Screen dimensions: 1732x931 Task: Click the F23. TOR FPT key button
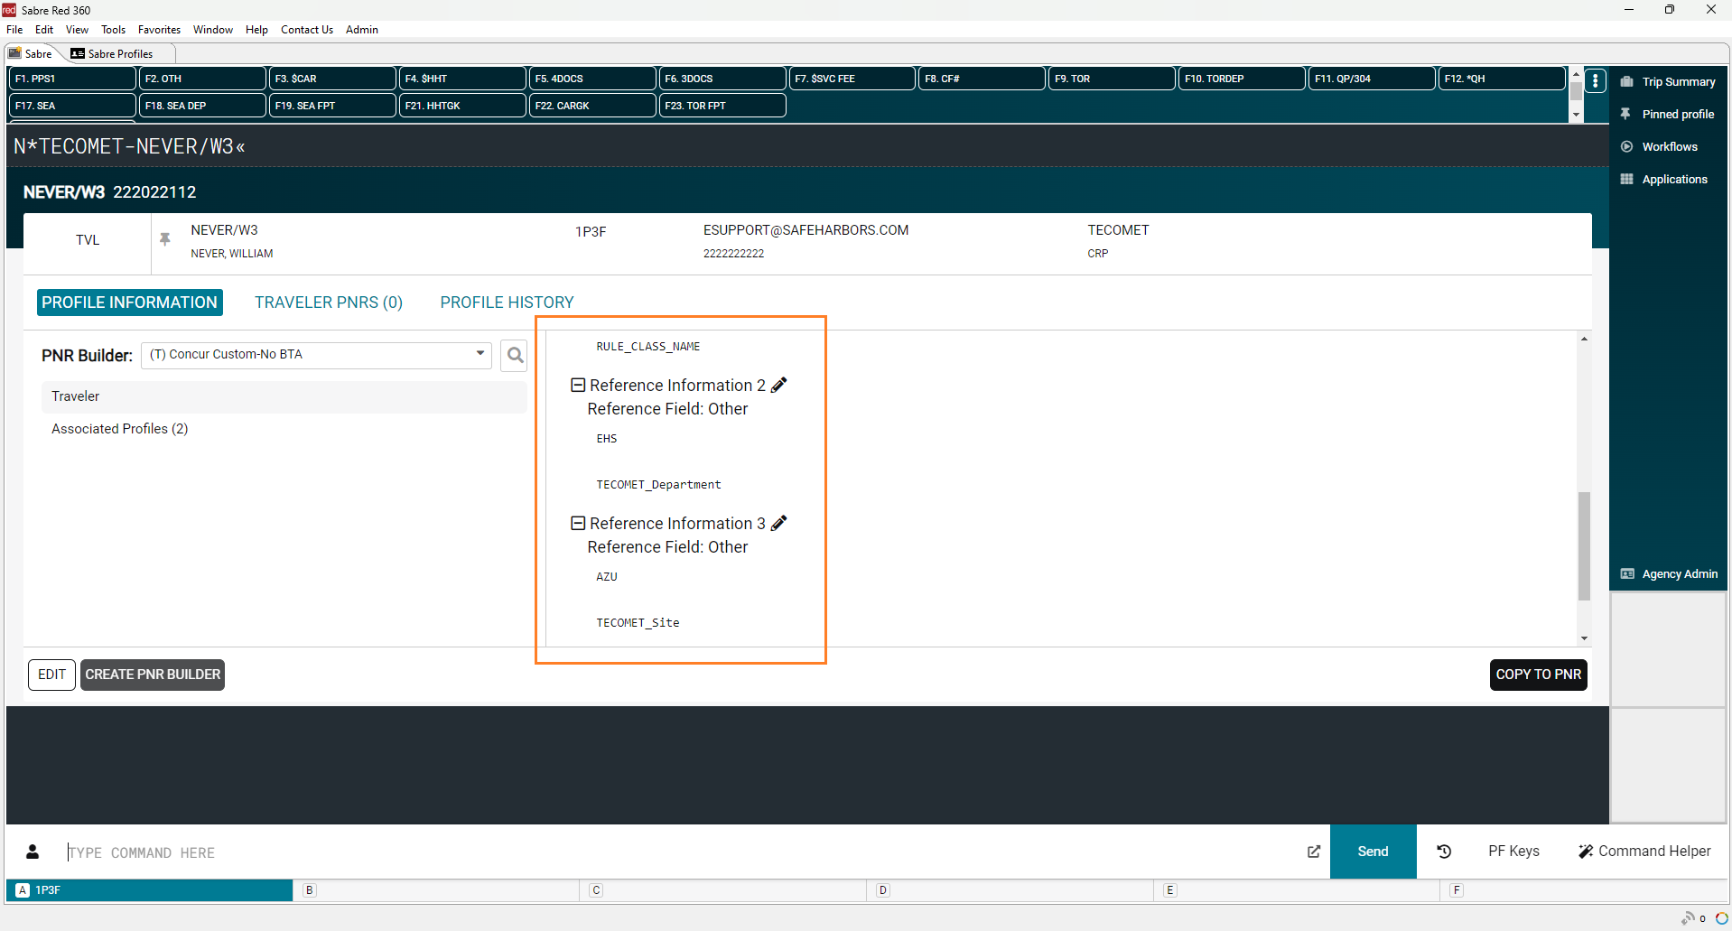(722, 106)
